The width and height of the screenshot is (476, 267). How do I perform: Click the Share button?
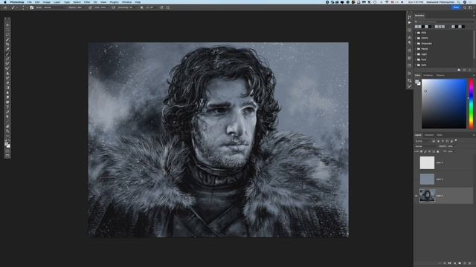pyautogui.click(x=456, y=7)
